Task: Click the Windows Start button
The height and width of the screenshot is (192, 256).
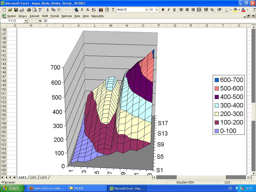Action: click(x=12, y=188)
